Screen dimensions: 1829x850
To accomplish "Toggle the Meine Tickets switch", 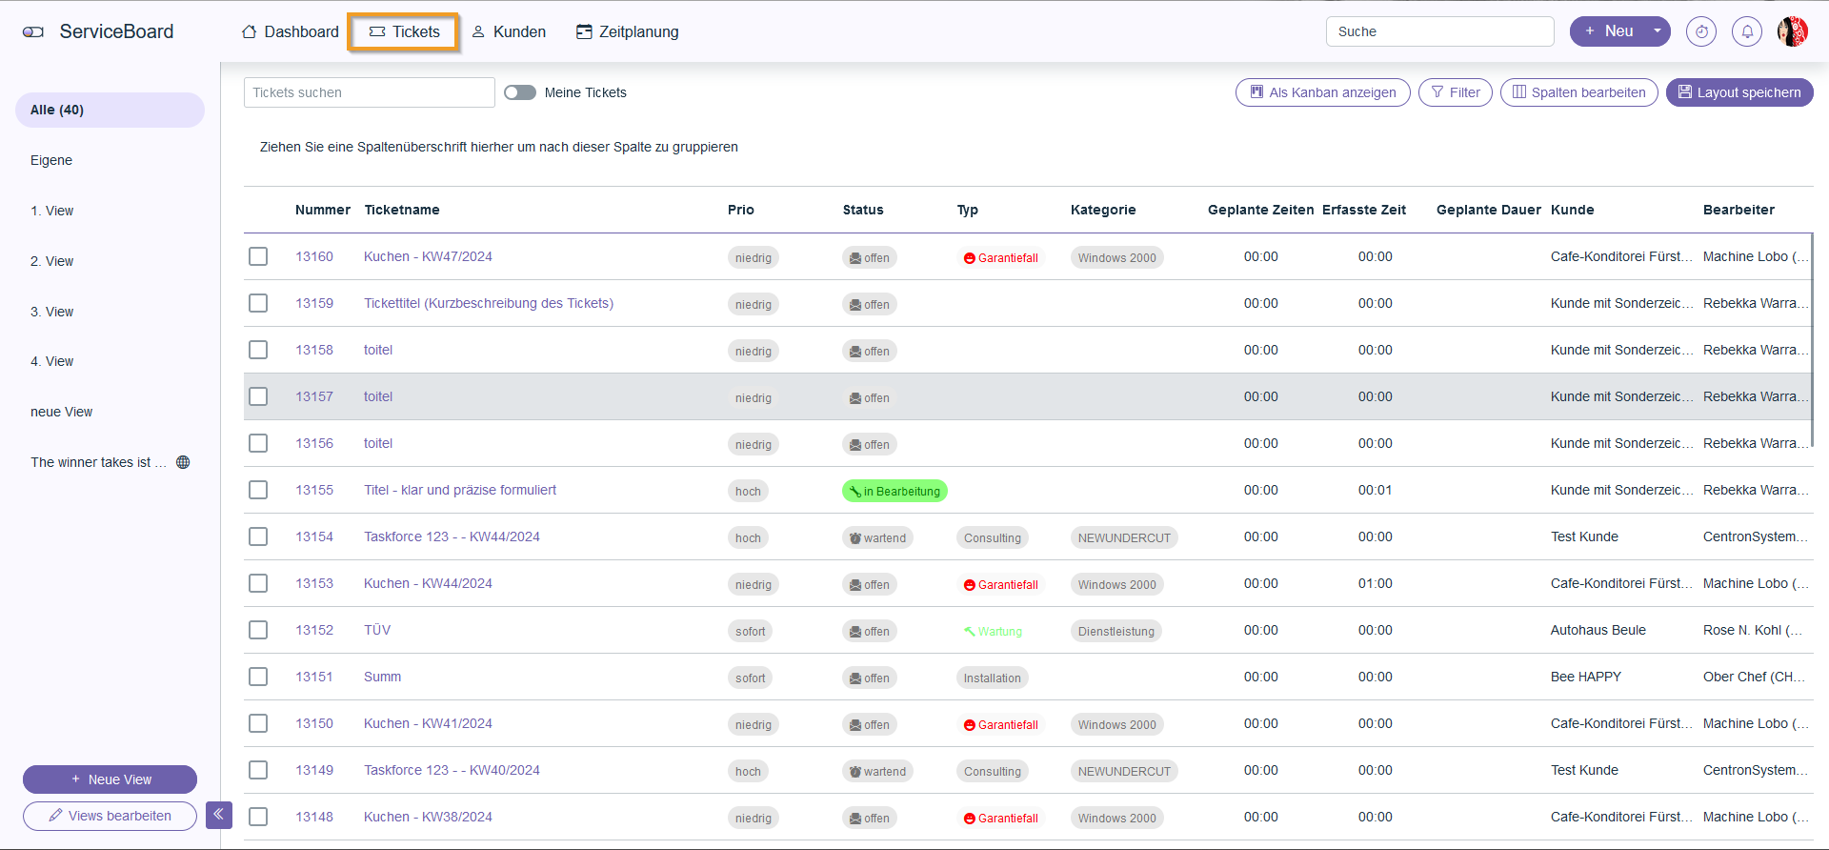I will pos(520,92).
